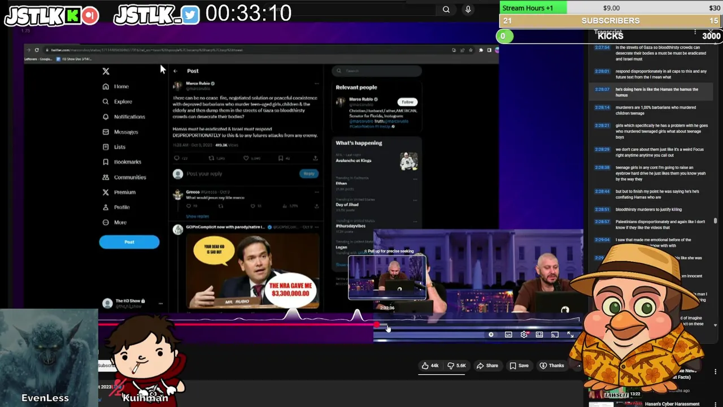This screenshot has height=407, width=723.
Task: Go back with the Post arrow
Action: pyautogui.click(x=175, y=71)
